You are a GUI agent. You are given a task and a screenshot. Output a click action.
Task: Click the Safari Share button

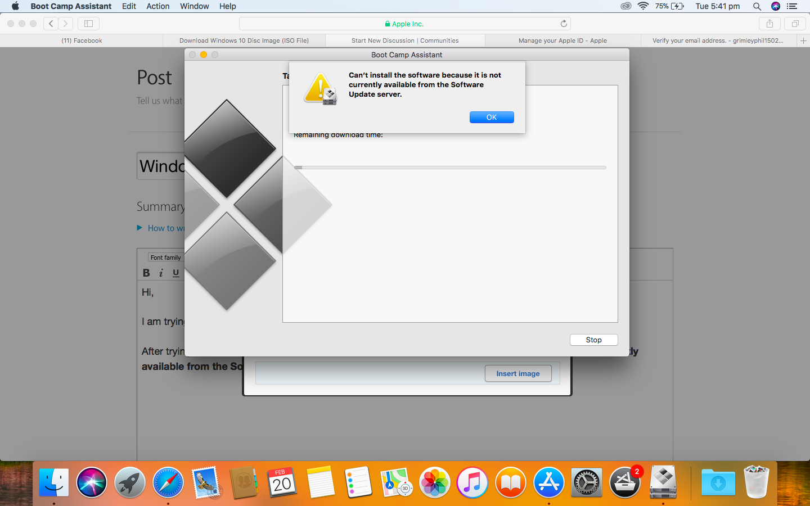pyautogui.click(x=769, y=24)
